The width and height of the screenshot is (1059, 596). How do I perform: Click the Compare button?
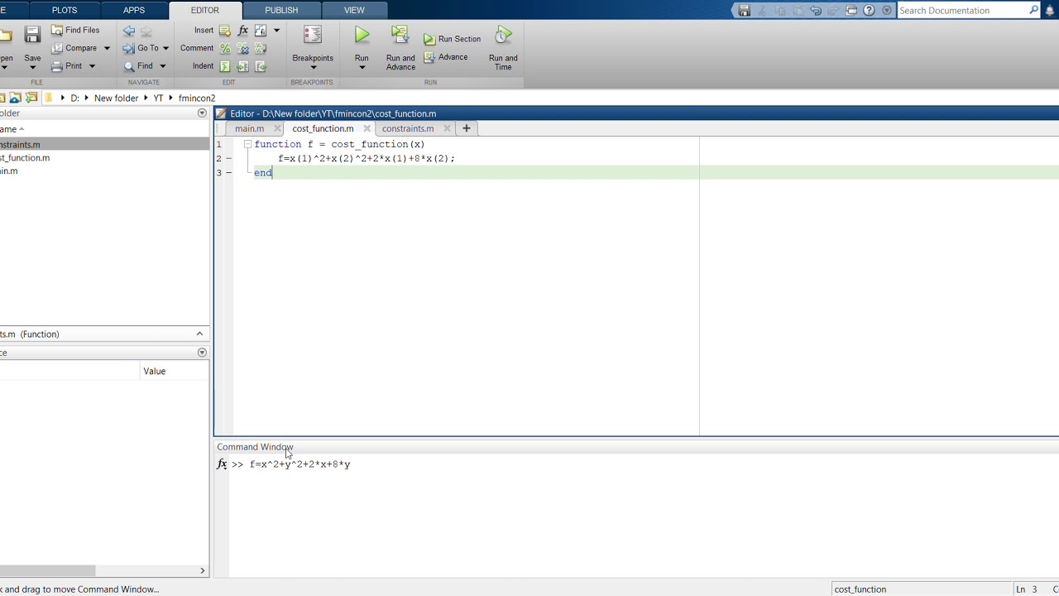point(74,48)
